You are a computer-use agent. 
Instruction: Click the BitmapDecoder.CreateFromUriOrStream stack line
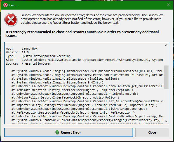tap(87, 75)
